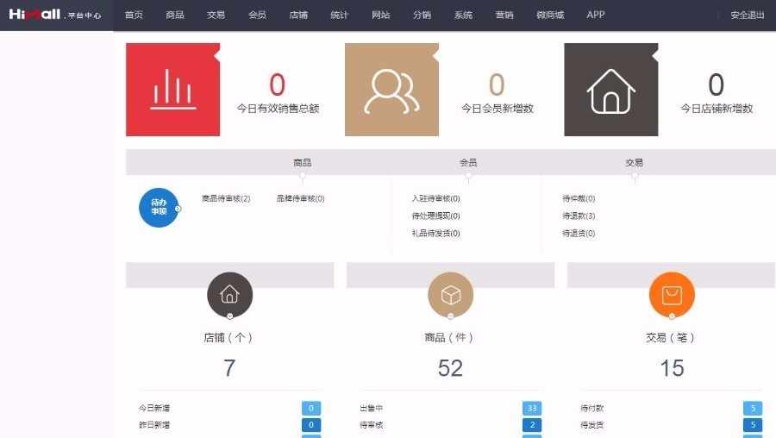Click 待审核 count badge 2
This screenshot has height=438, width=776.
click(x=532, y=425)
